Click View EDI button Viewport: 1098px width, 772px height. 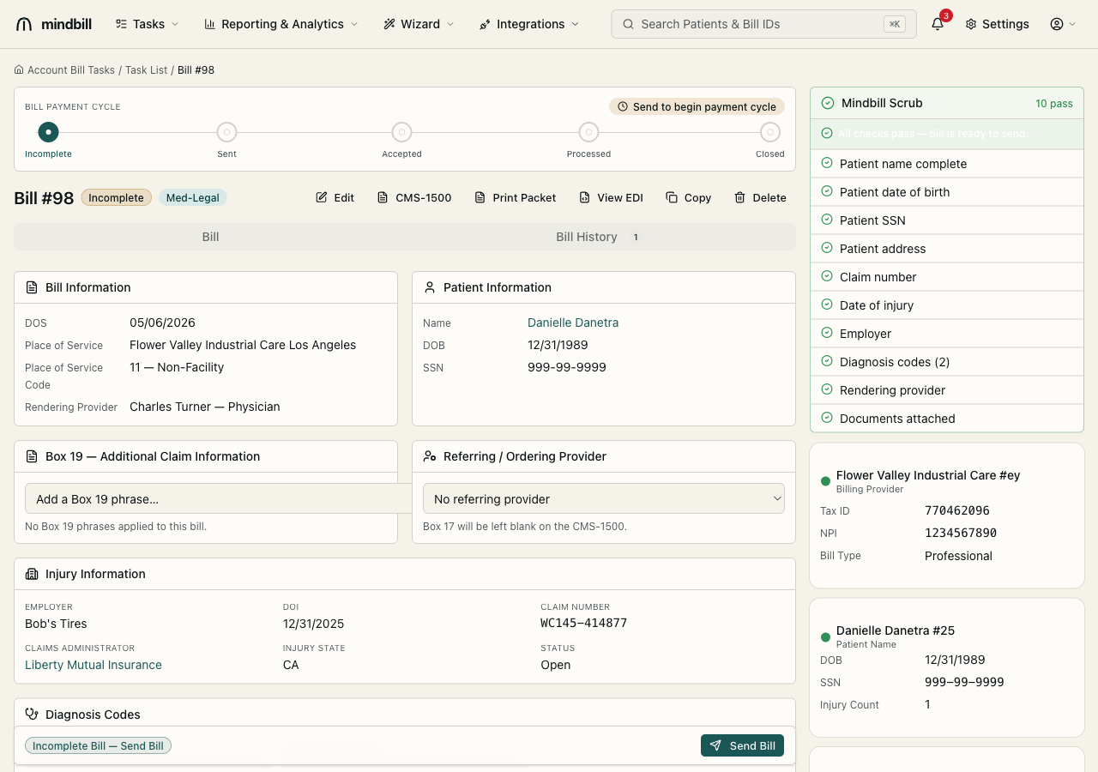(611, 197)
